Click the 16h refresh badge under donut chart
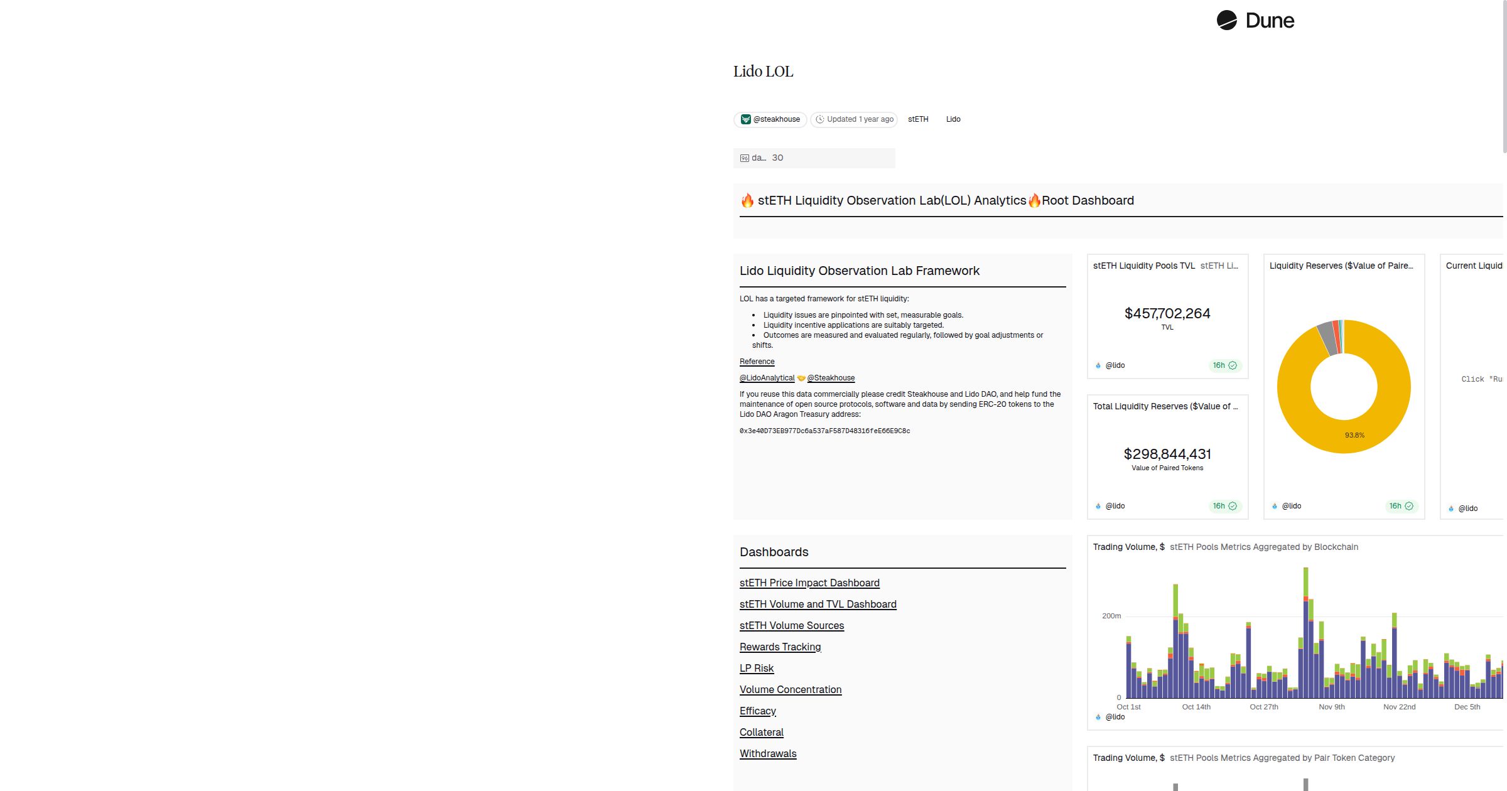 tap(1400, 506)
